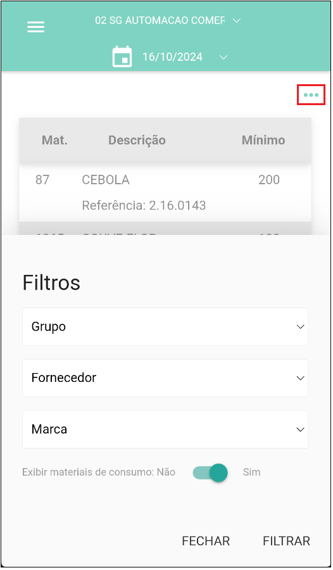Open the hamburger navigation menu
The image size is (333, 570).
35,27
